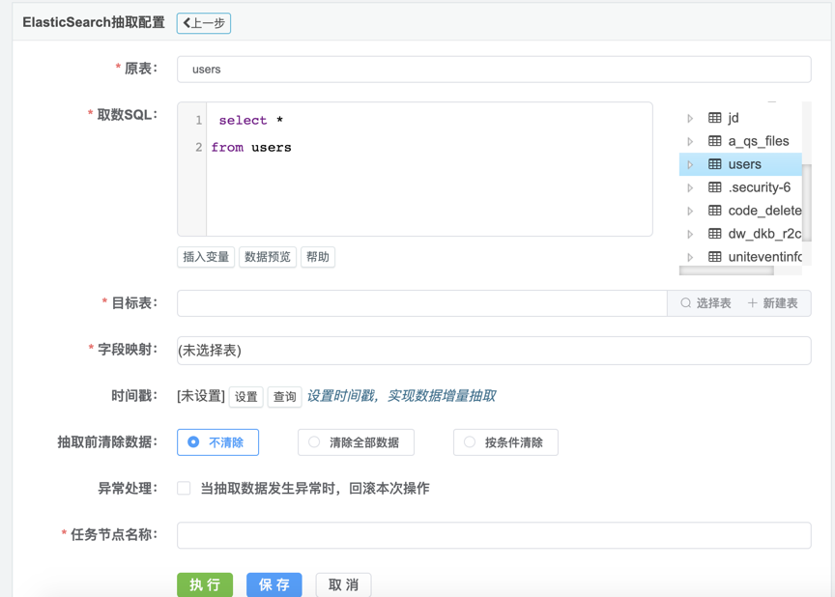Click the table icon beside users
Screen dimensions: 835x597
(715, 164)
